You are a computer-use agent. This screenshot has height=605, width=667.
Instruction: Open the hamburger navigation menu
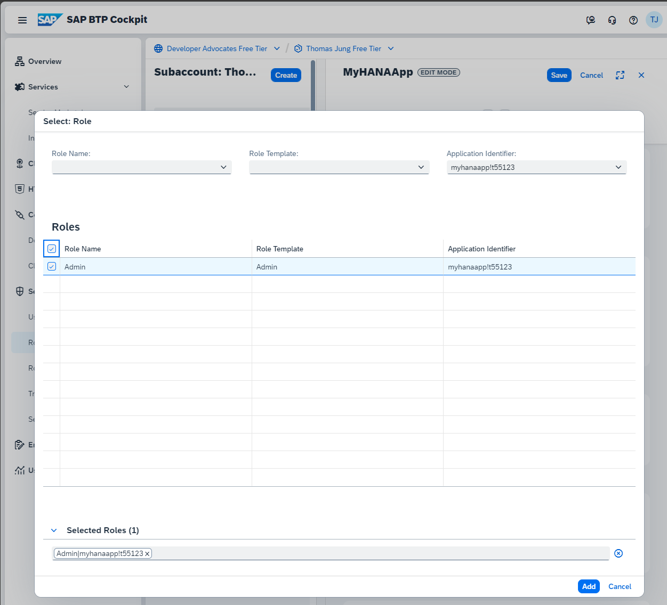click(22, 20)
